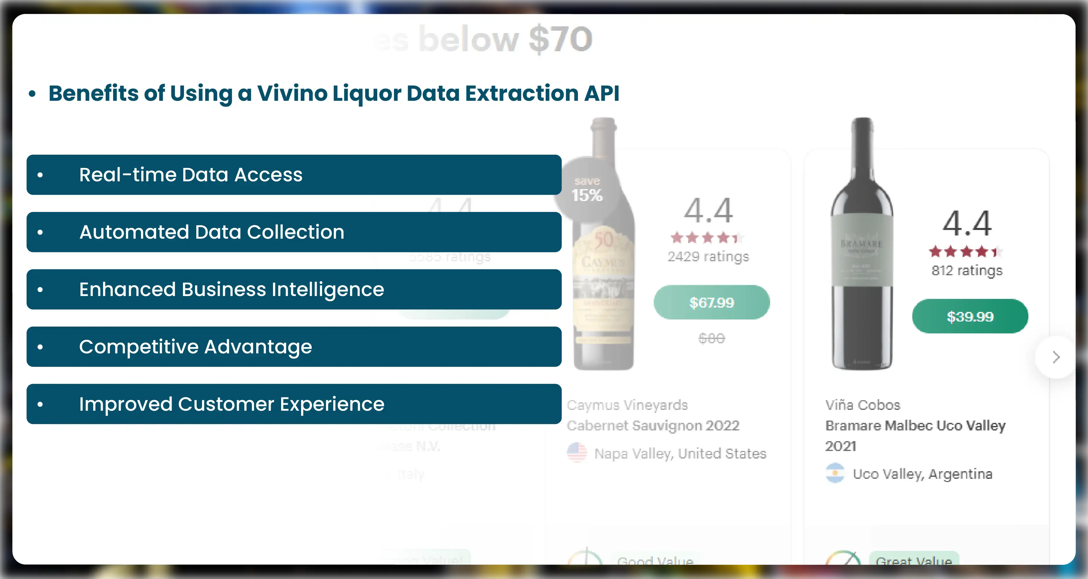Select the Automated Data Collection item

click(x=294, y=232)
